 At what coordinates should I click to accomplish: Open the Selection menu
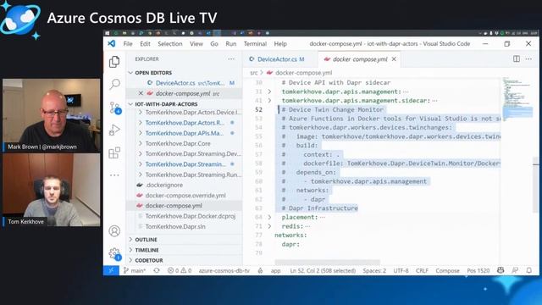pyautogui.click(x=170, y=43)
